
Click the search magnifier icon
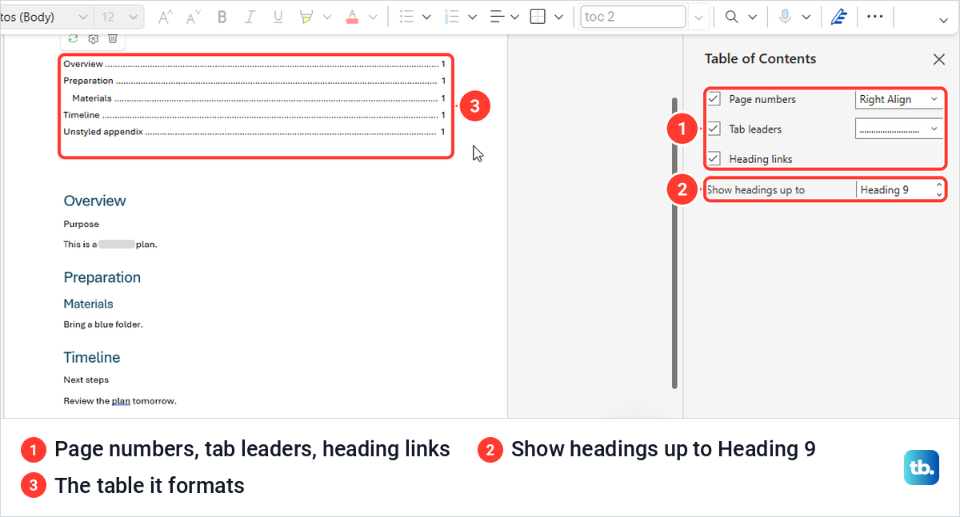pyautogui.click(x=732, y=17)
